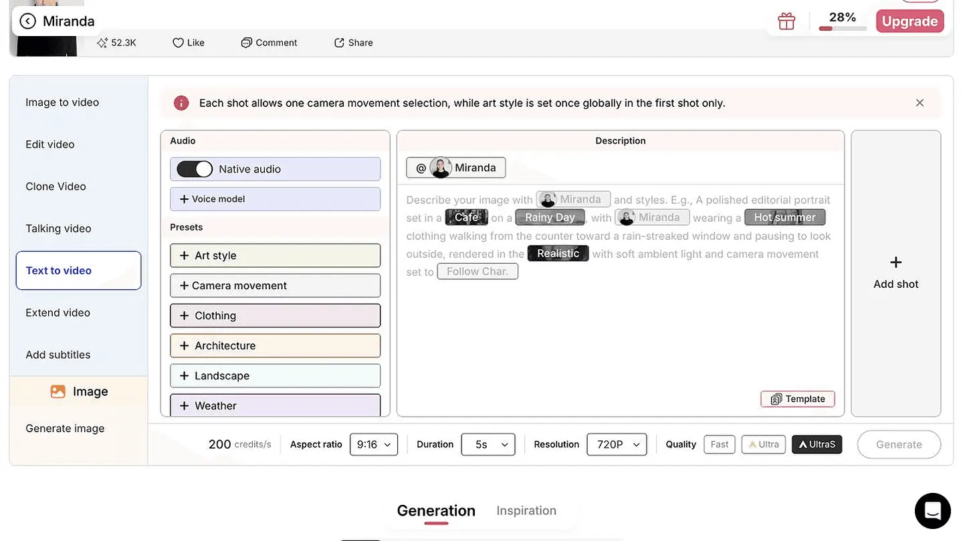Dismiss the camera movement info banner
Image resolution: width=963 pixels, height=541 pixels.
click(x=920, y=103)
